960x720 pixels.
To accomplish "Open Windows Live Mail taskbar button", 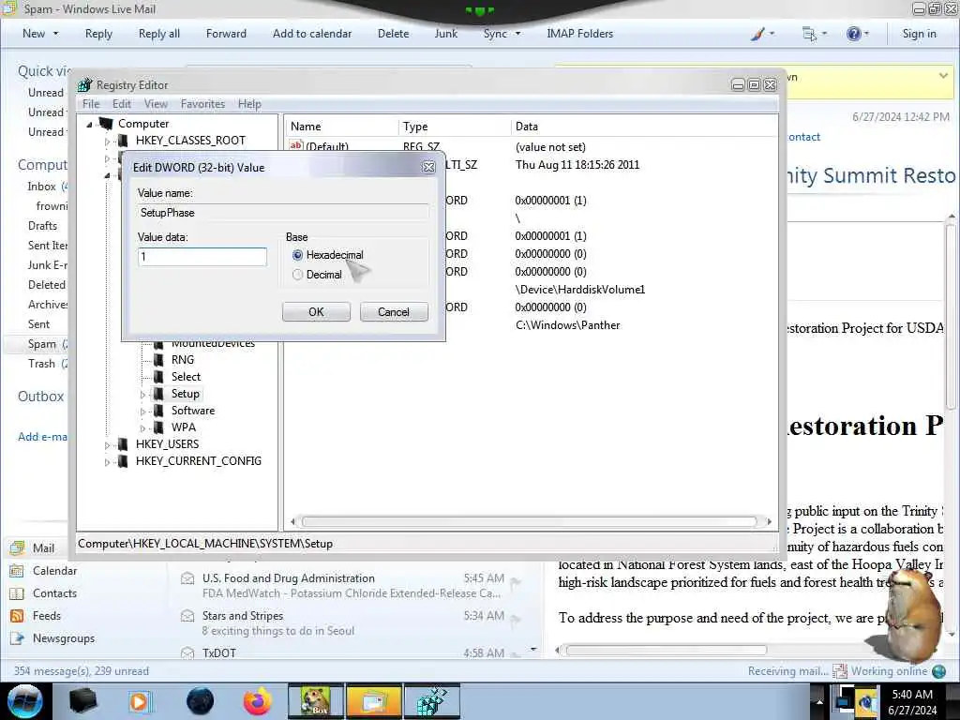I will [373, 701].
